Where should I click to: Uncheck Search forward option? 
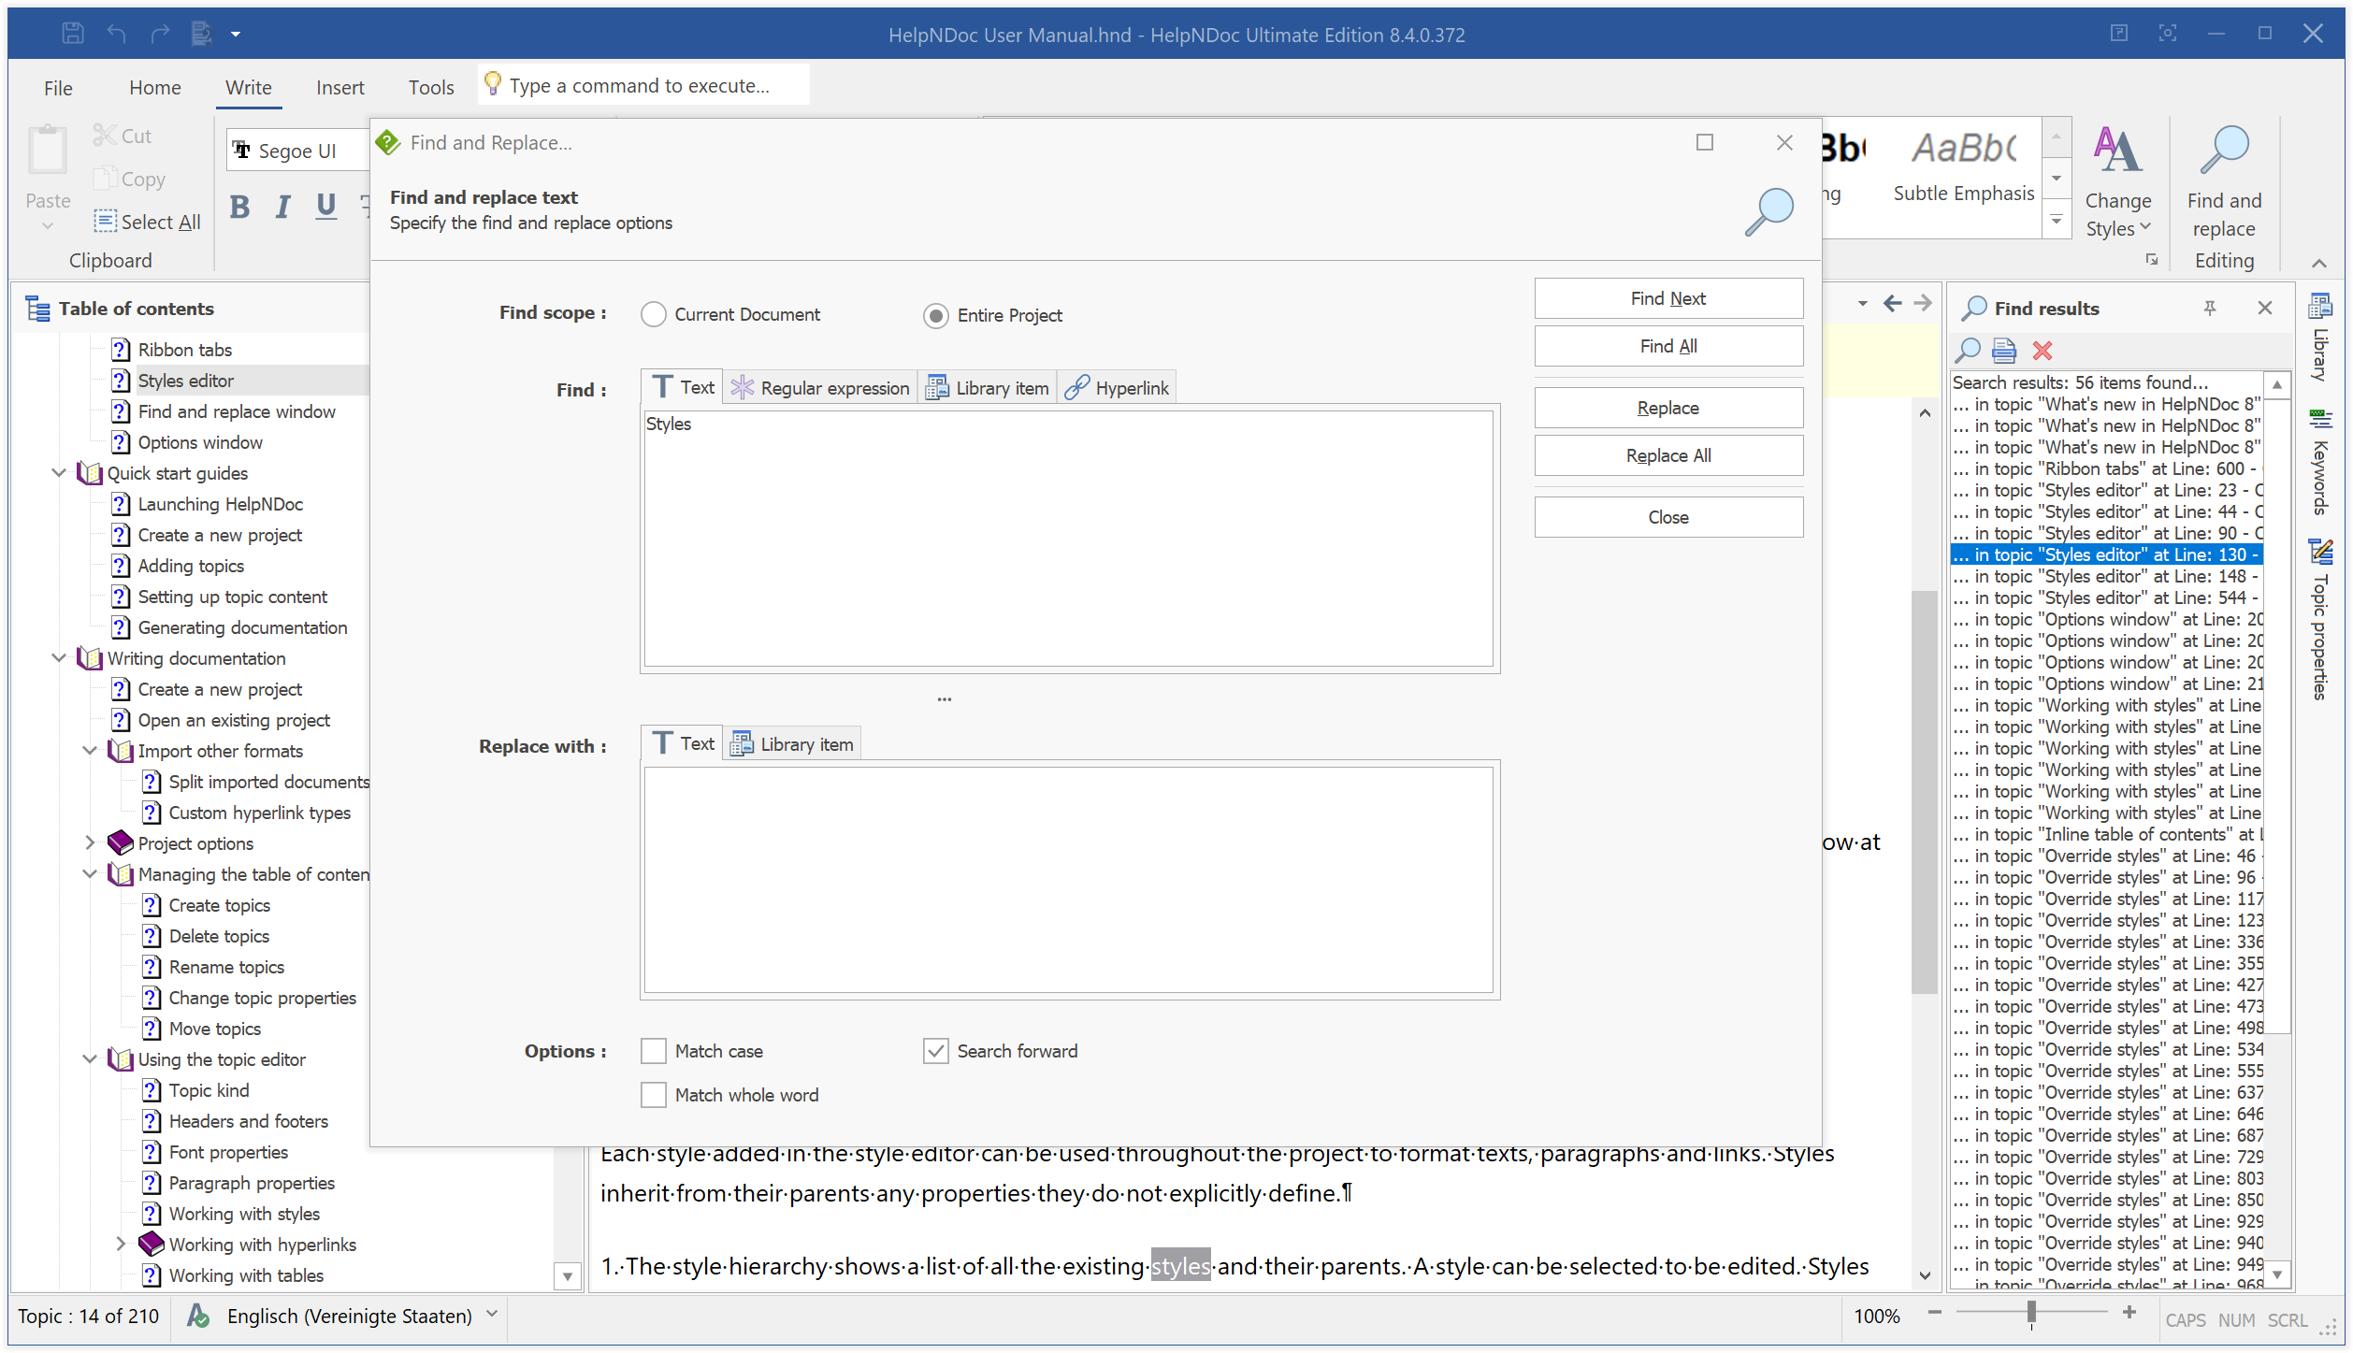[x=935, y=1051]
